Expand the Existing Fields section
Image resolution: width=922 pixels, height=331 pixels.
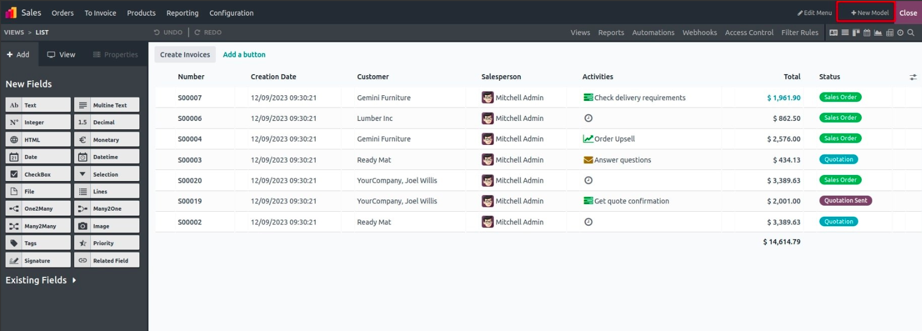[x=41, y=280]
